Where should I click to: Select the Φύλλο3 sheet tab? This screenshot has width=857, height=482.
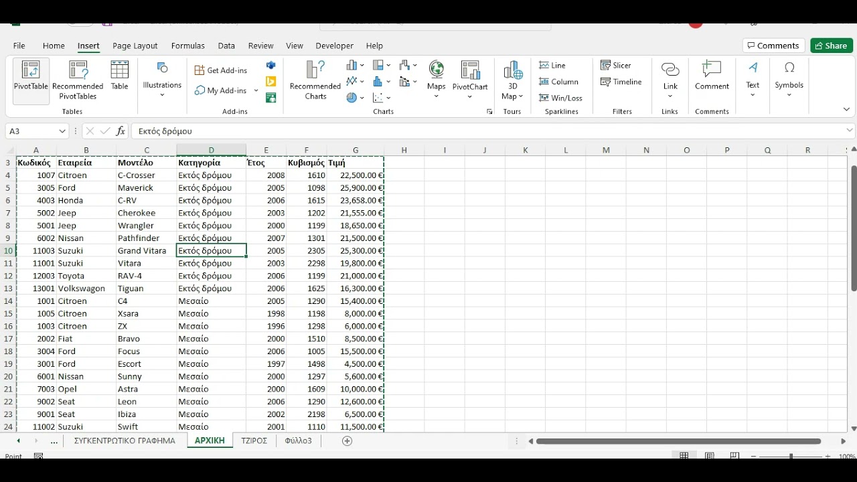click(299, 440)
